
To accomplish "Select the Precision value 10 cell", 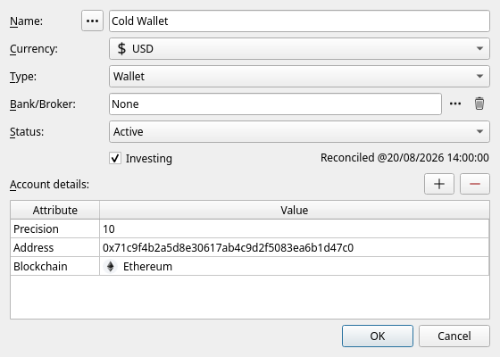I will pos(295,228).
